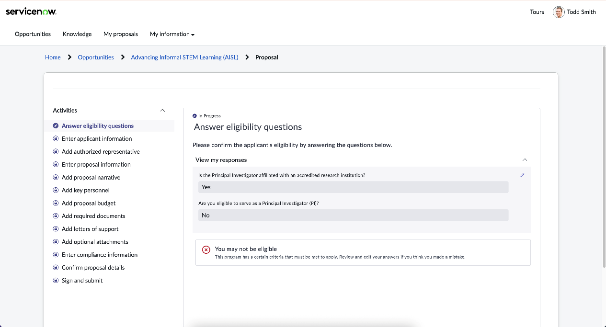
Task: Go to My proposals
Action: pos(121,34)
